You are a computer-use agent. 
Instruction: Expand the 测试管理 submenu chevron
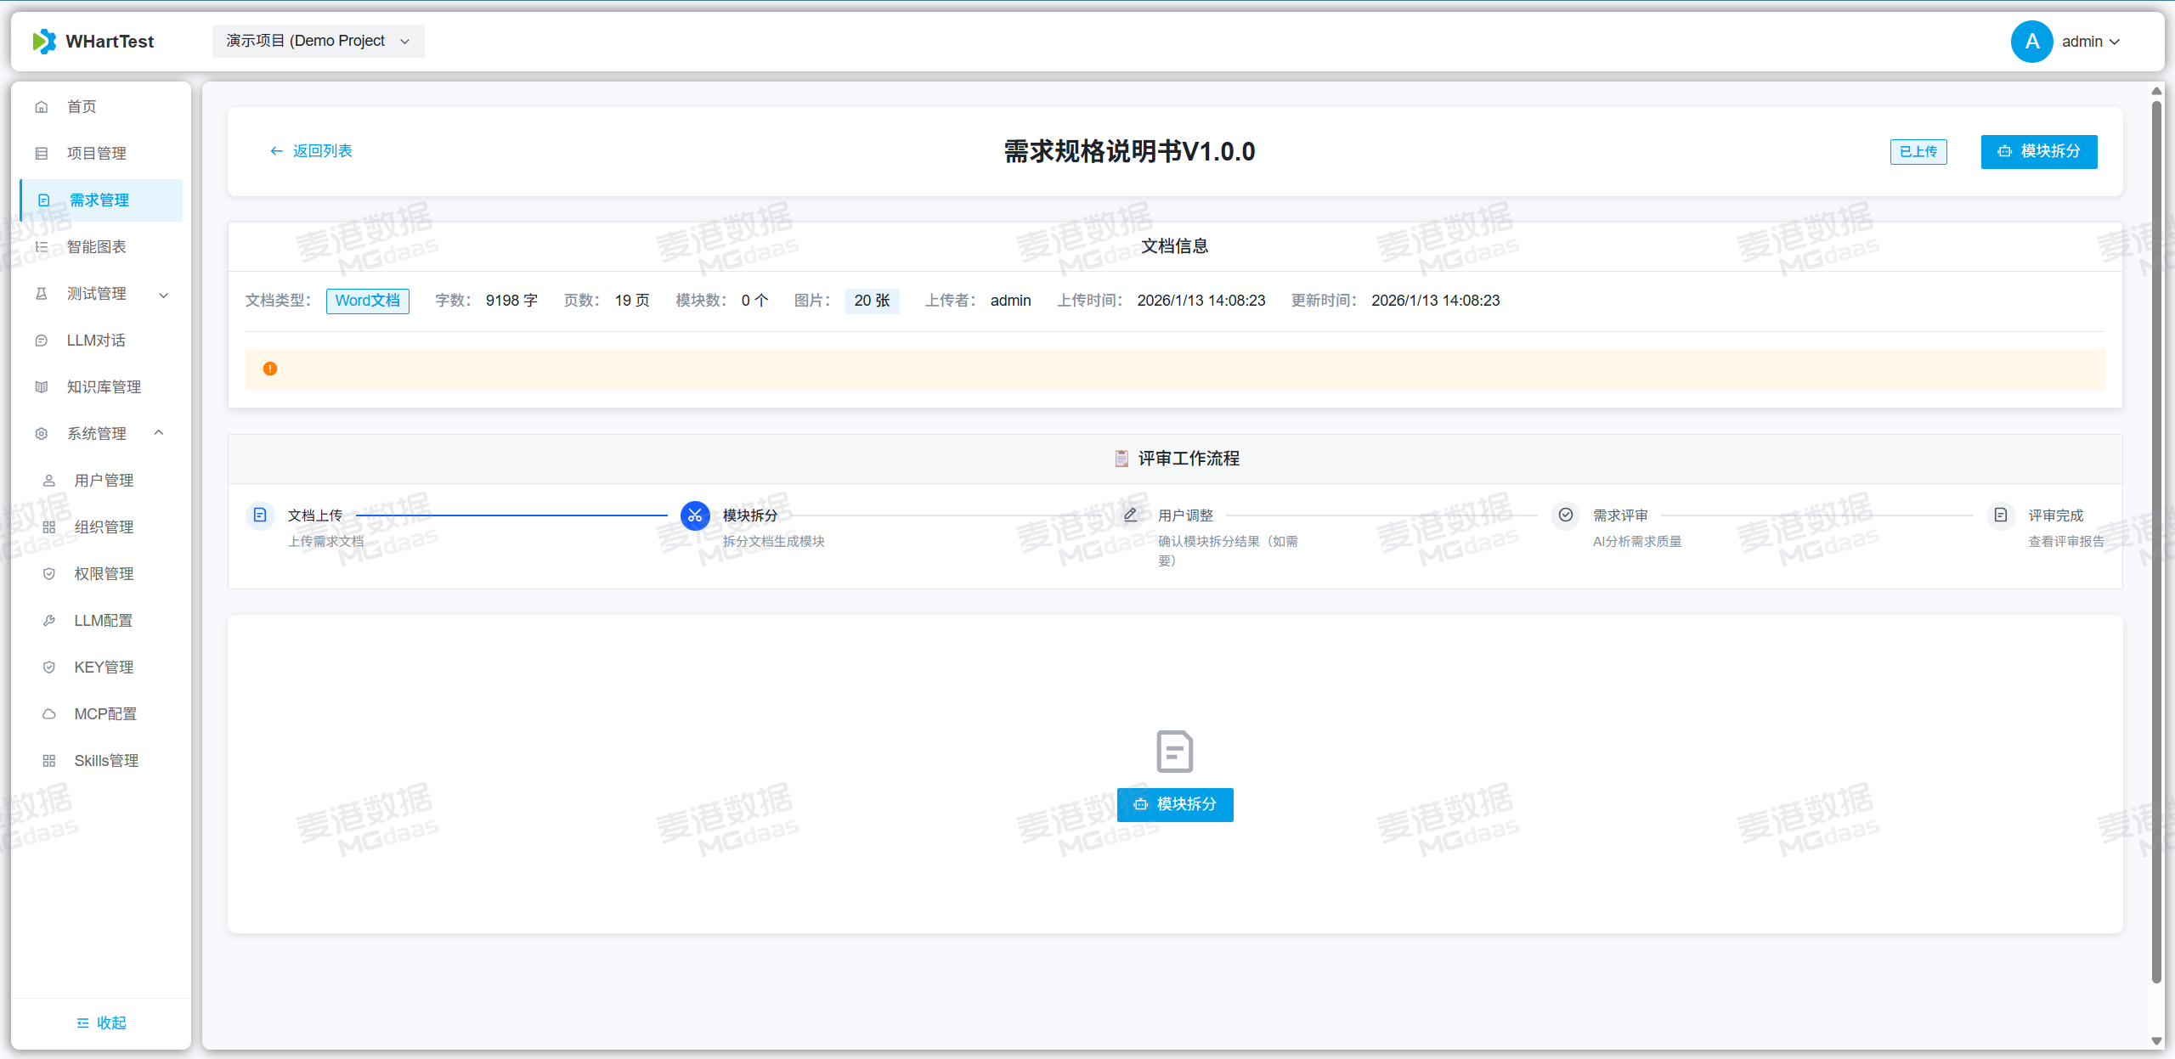164,295
